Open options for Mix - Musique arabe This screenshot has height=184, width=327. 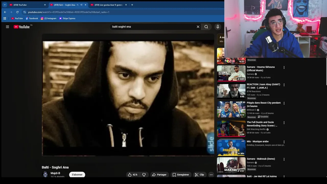tap(284, 142)
